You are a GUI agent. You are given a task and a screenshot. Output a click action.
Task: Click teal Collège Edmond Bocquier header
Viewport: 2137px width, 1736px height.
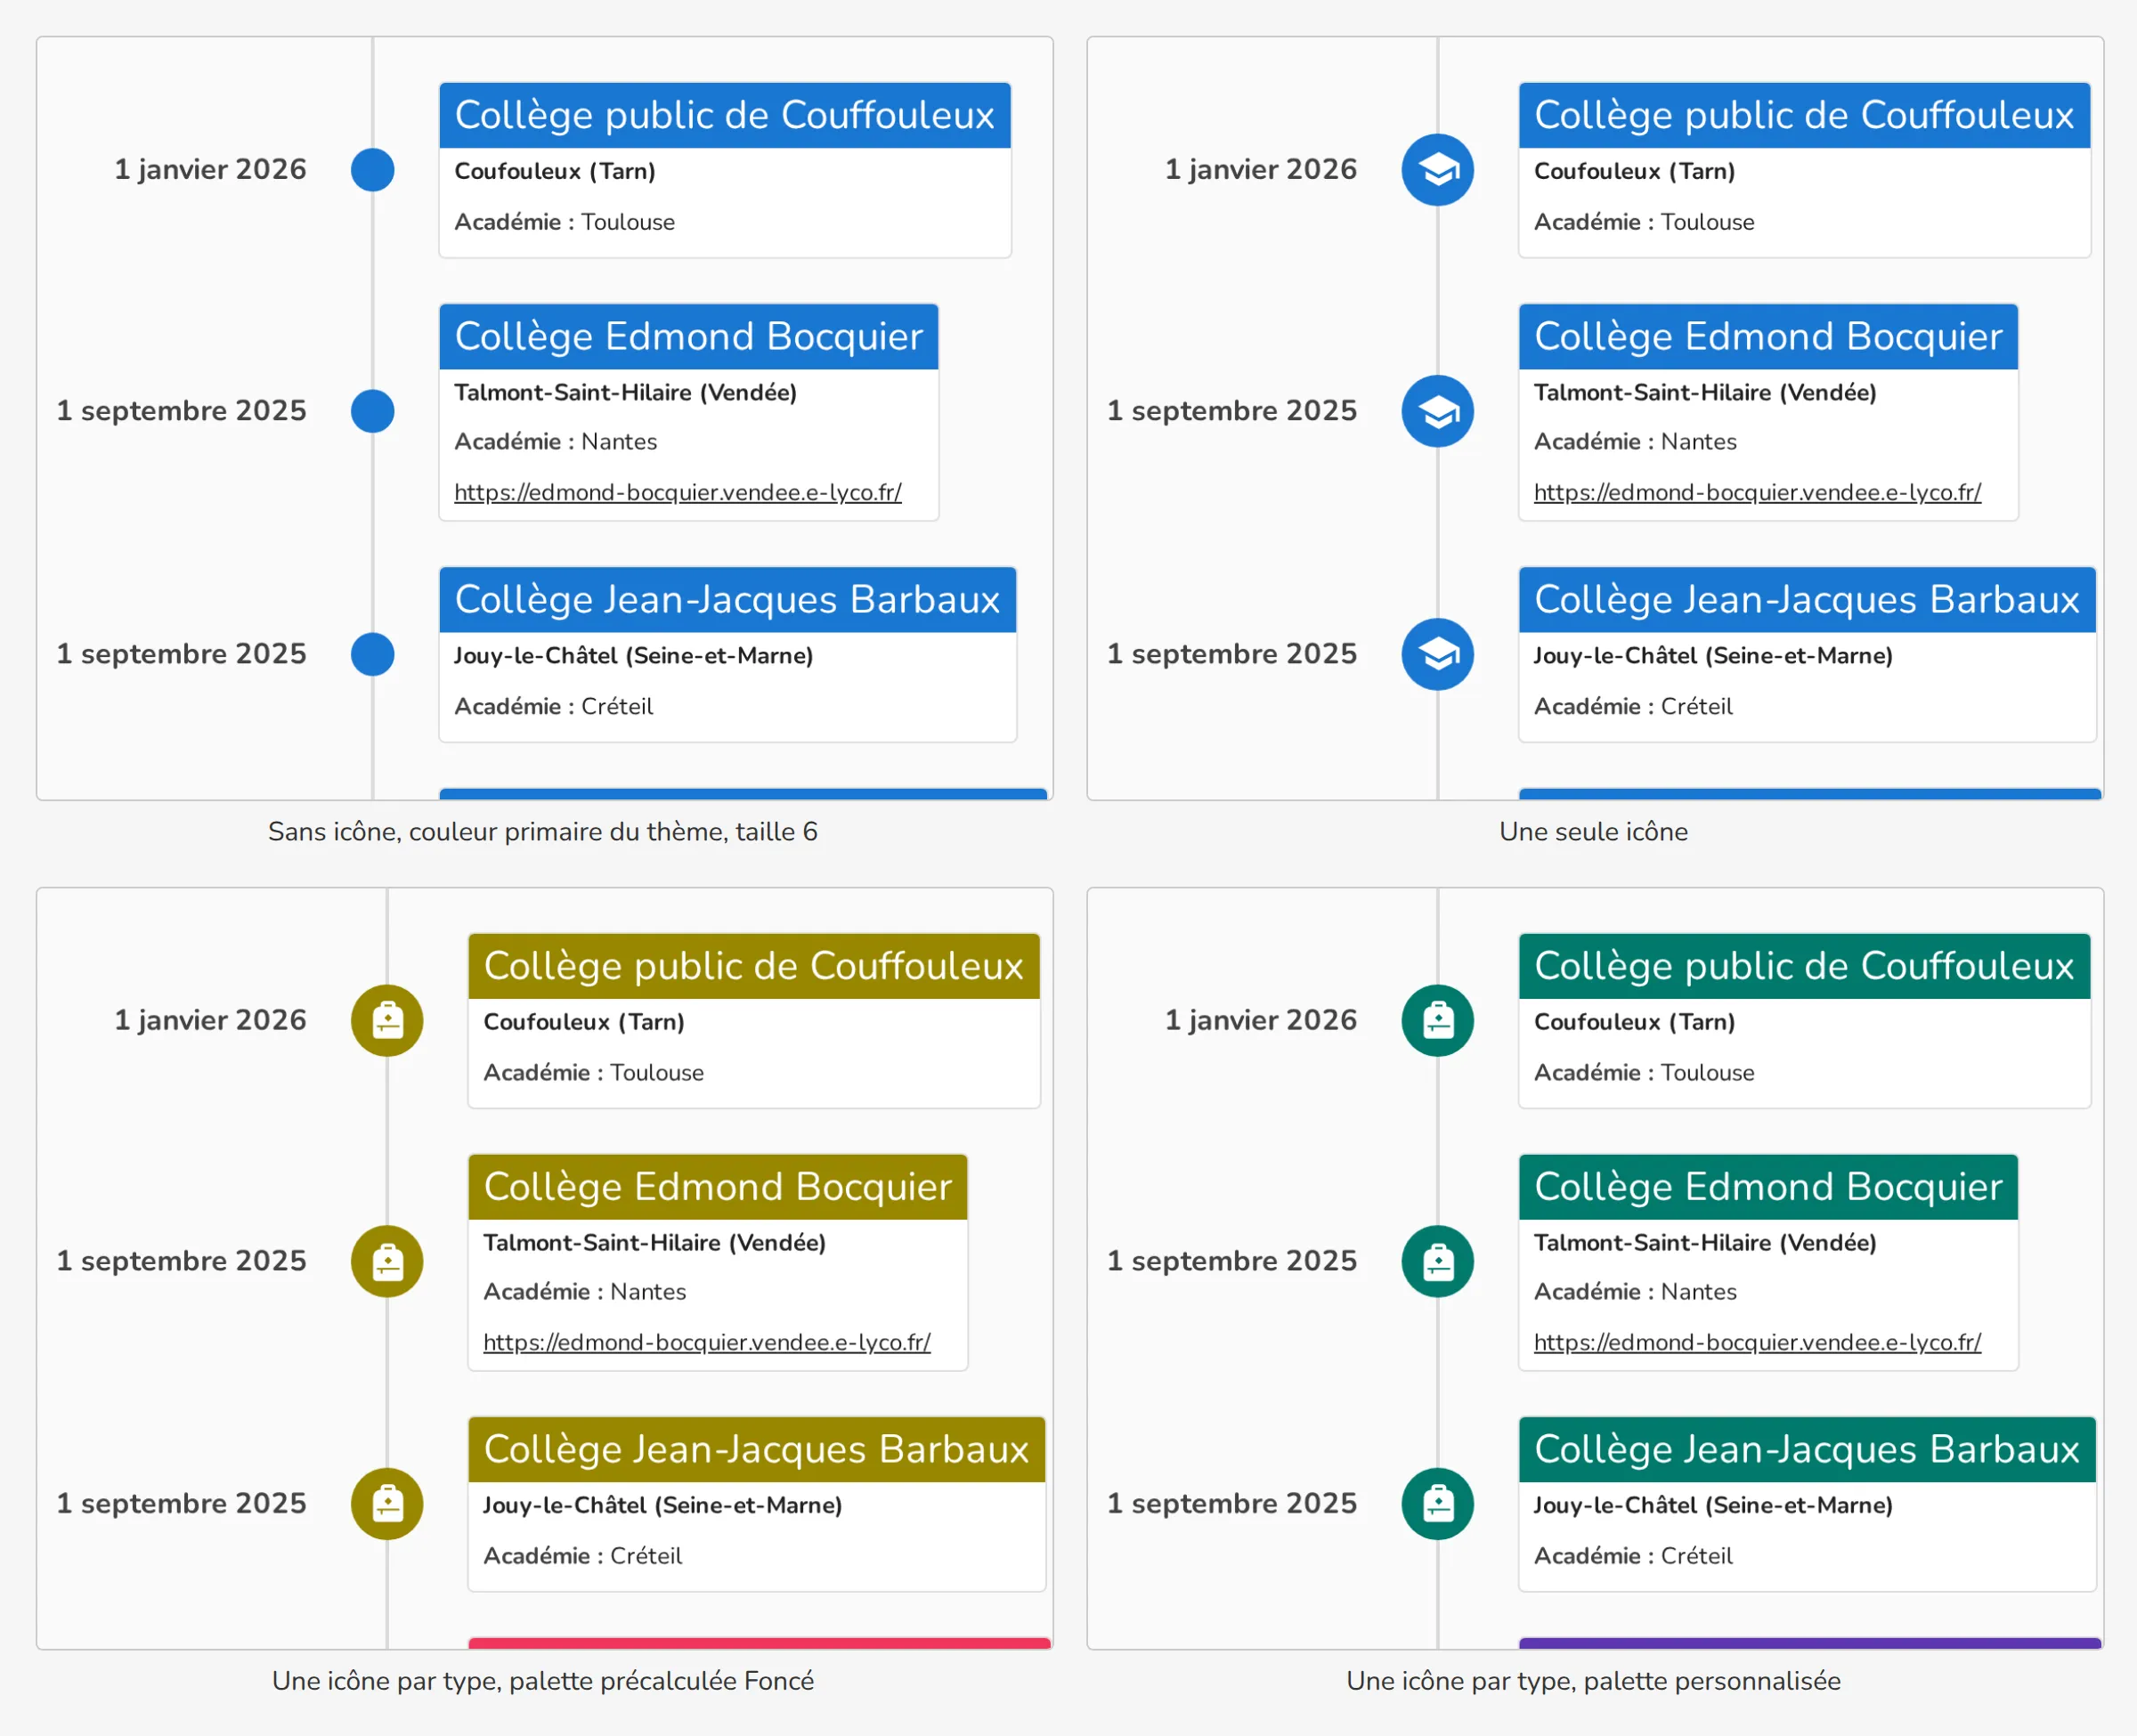pos(1768,1187)
